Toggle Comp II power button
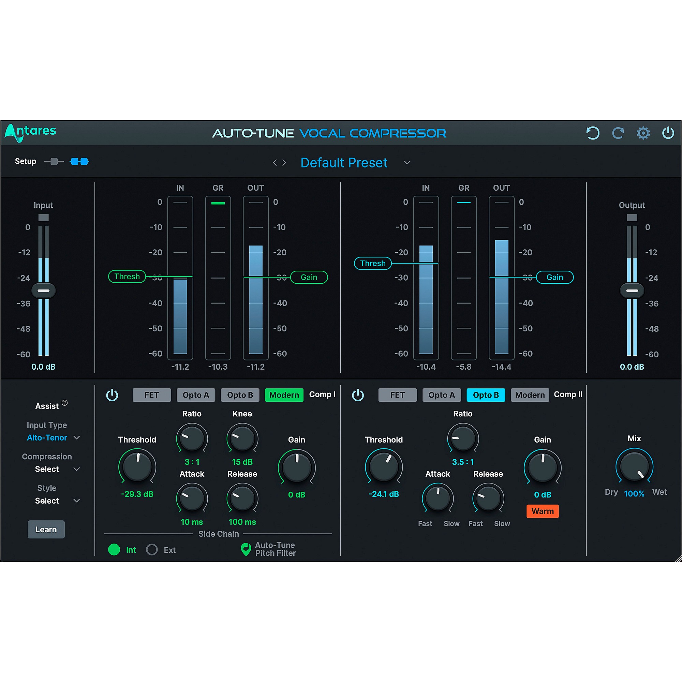This screenshot has height=682, width=682. [x=358, y=395]
